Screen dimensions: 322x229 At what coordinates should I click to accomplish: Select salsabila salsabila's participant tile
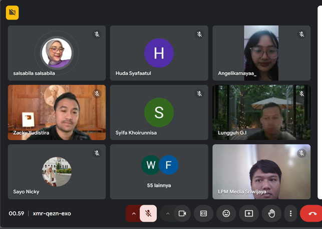57,53
